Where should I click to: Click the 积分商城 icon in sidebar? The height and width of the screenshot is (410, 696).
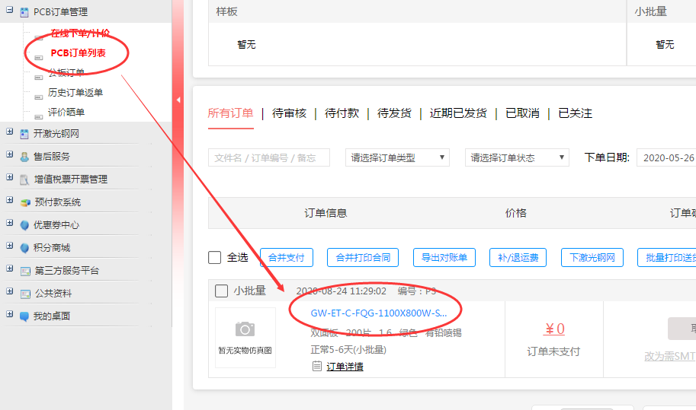(25, 248)
